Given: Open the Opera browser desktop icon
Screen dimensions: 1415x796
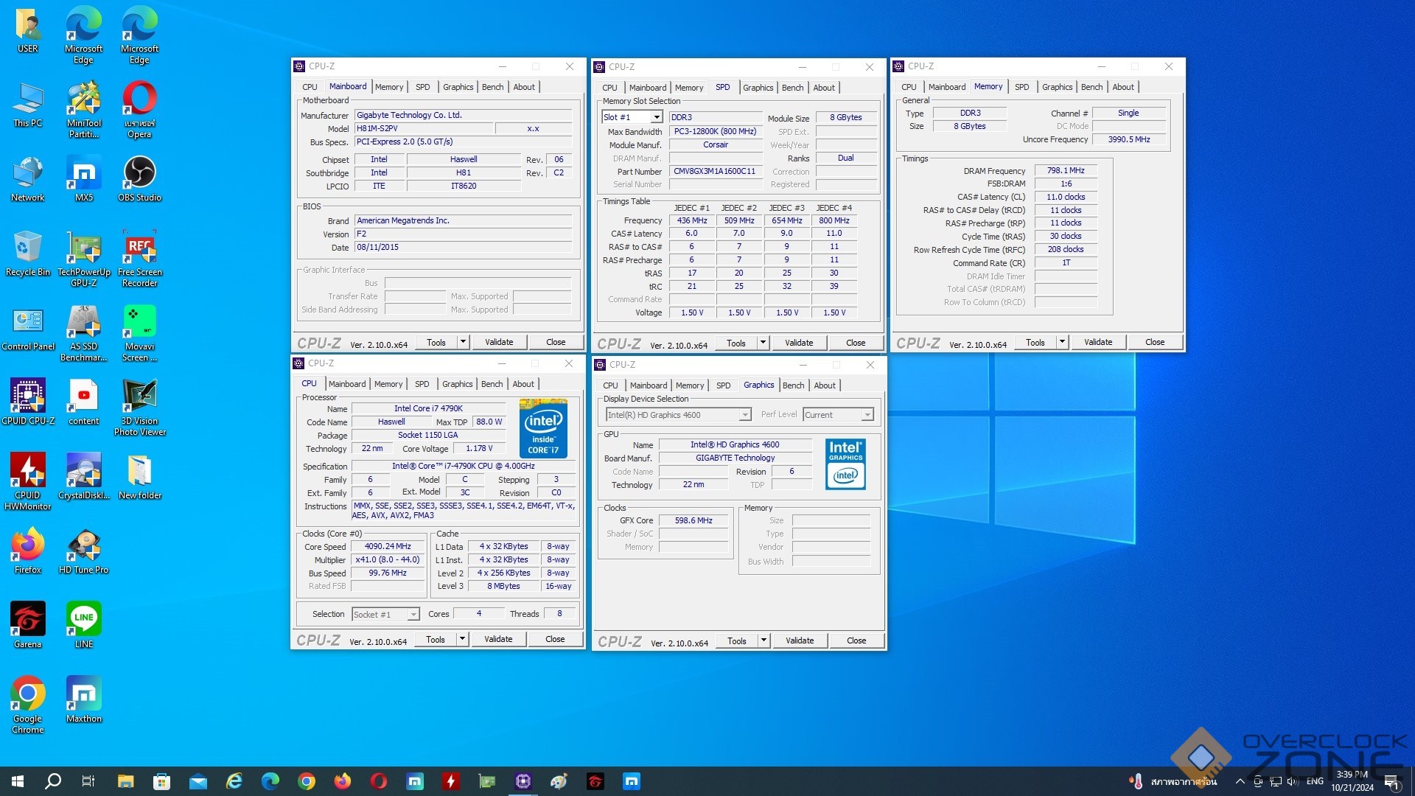Looking at the screenshot, I should [139, 109].
